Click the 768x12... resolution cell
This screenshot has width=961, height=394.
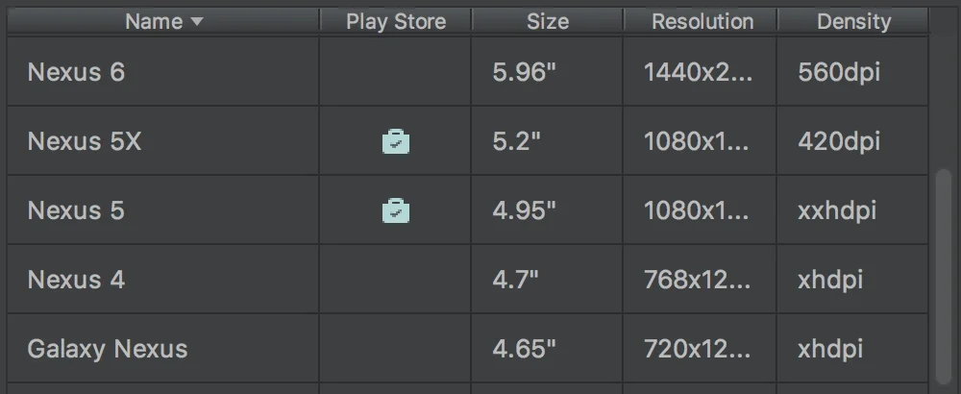pyautogui.click(x=700, y=280)
